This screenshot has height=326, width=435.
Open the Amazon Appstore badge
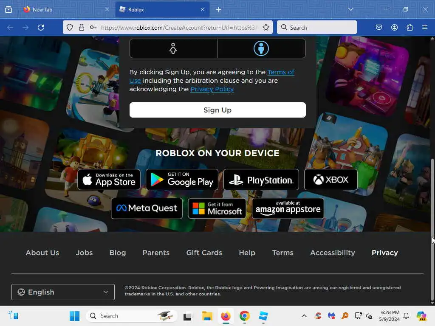coord(288,208)
